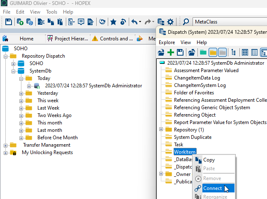Image resolution: width=267 pixels, height=199 pixels.
Task: Click the Redo arrow icon
Action: (148, 22)
